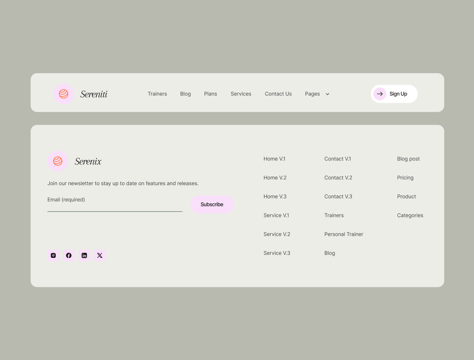Open the Trainers nav item in header
Screen dimensions: 474x360
[157, 94]
